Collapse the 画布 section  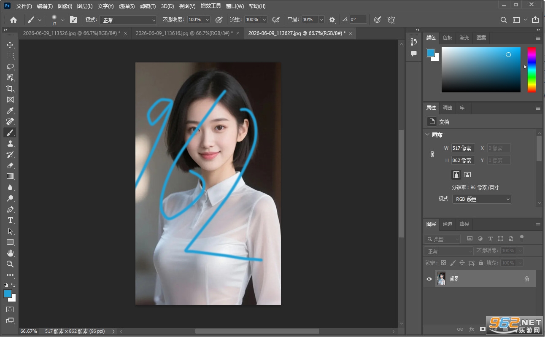426,135
